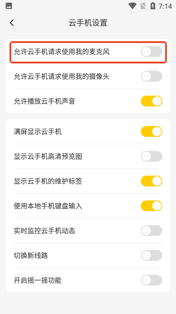Go back using the top-left arrow

pos(12,23)
